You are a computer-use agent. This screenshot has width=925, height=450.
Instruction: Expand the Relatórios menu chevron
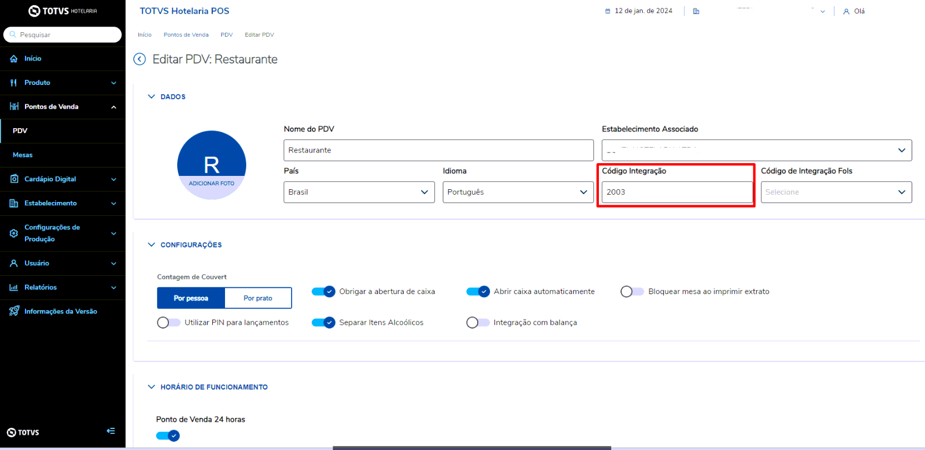pos(113,287)
